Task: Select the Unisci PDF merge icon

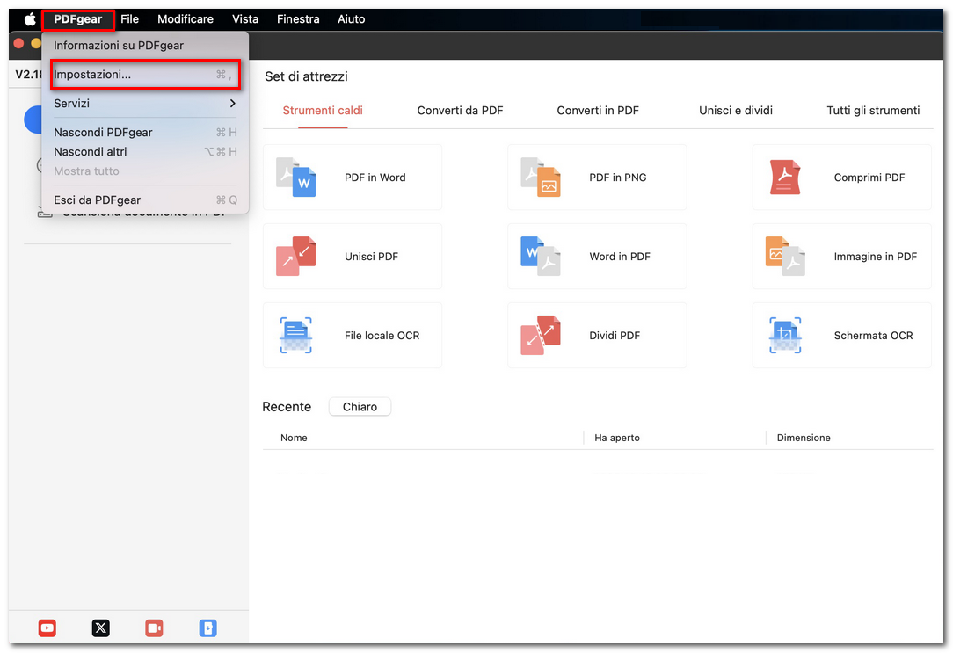Action: pyautogui.click(x=295, y=257)
